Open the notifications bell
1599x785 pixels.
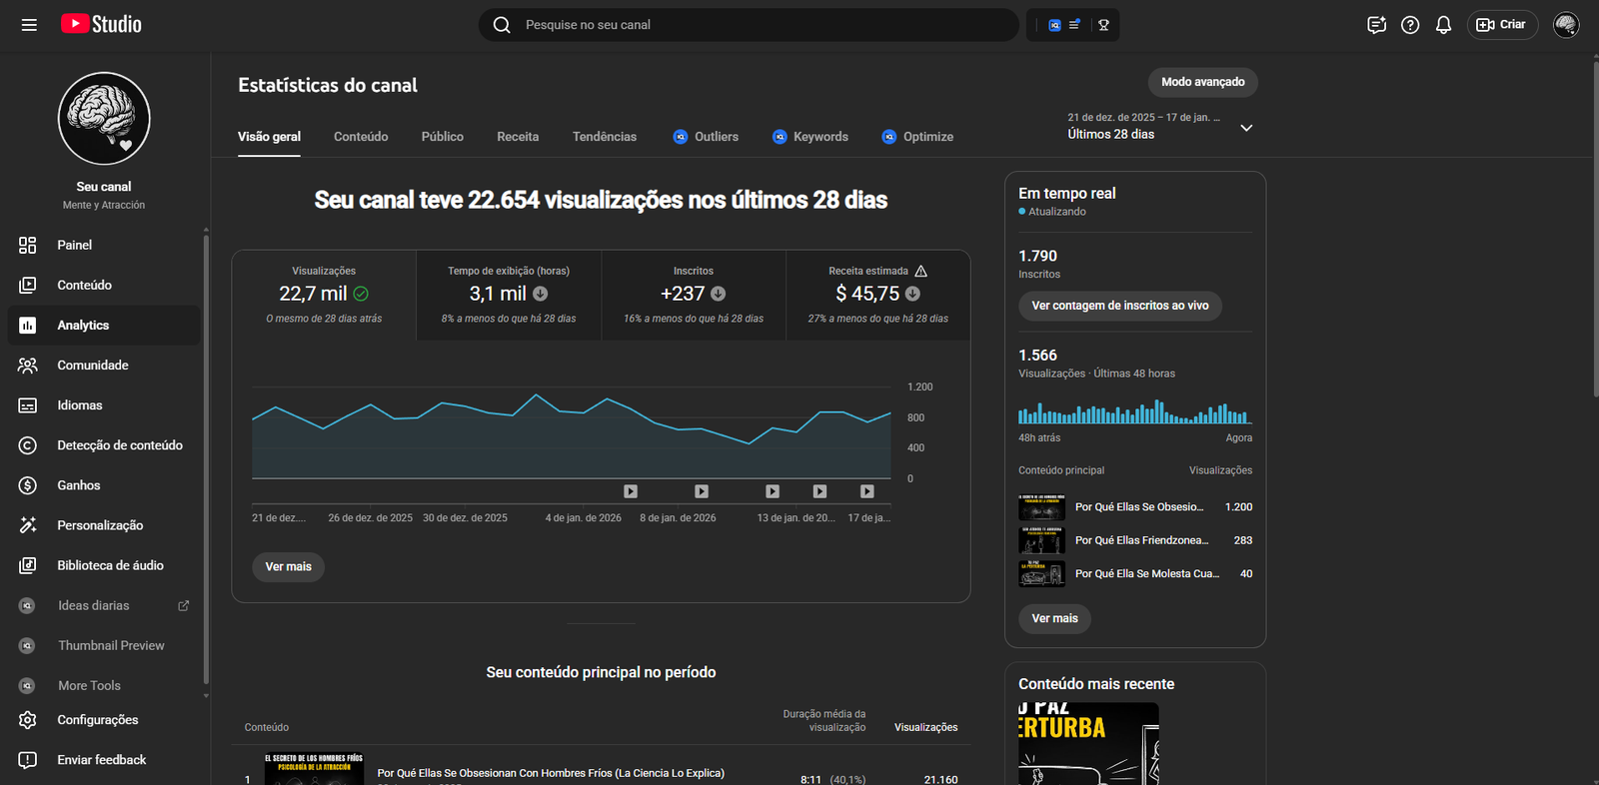pos(1443,25)
